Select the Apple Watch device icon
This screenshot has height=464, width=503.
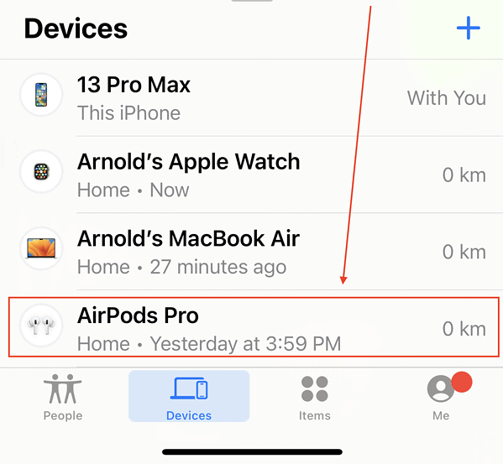pos(41,171)
